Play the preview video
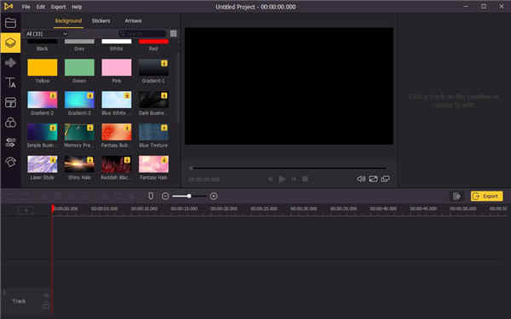Image resolution: width=511 pixels, height=319 pixels. 282,179
